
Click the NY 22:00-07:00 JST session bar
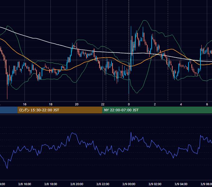point(157,110)
